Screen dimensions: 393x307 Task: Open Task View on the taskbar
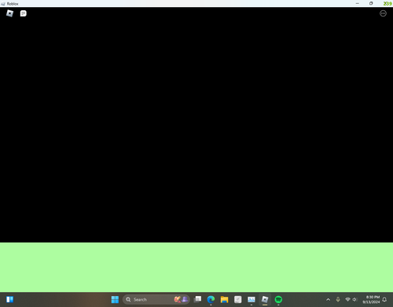197,299
